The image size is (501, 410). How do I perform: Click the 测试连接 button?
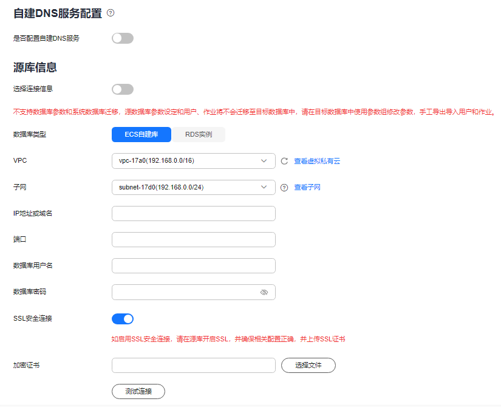click(138, 391)
